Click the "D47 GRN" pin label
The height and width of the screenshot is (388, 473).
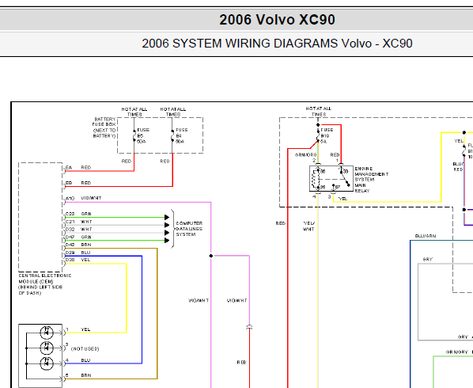pyautogui.click(x=78, y=237)
